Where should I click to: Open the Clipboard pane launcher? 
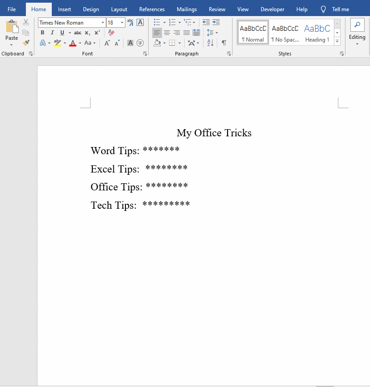click(x=31, y=54)
